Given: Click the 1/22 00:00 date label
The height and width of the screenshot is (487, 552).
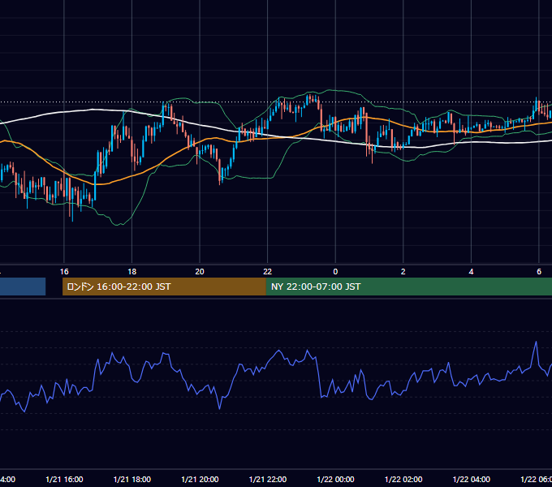Looking at the screenshot, I should pos(335,479).
